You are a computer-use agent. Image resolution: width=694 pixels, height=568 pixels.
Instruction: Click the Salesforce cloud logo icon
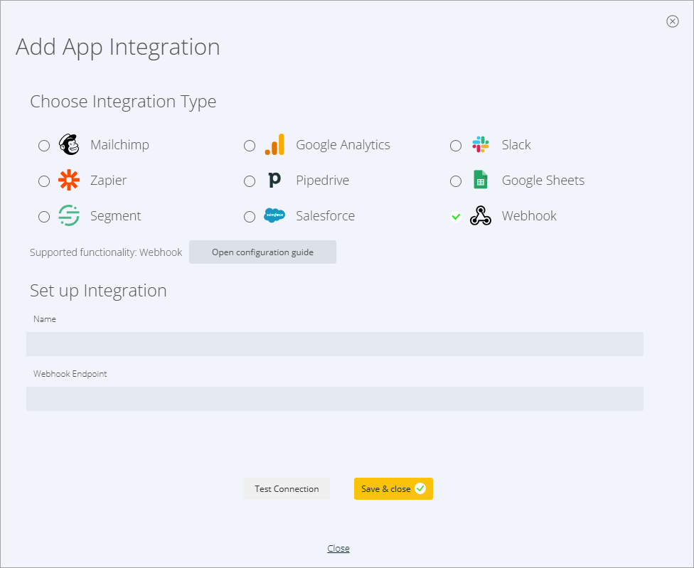[274, 216]
